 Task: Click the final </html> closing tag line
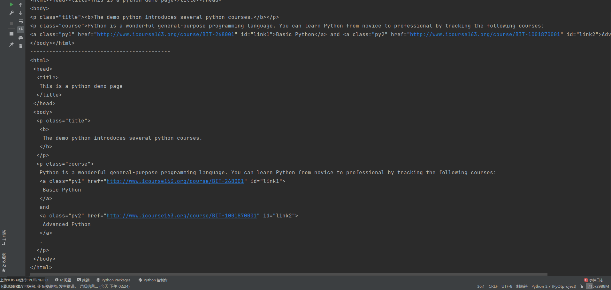pyautogui.click(x=41, y=267)
